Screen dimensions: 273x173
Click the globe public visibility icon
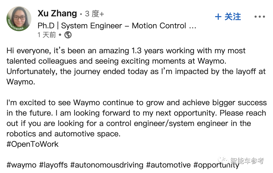coord(68,35)
